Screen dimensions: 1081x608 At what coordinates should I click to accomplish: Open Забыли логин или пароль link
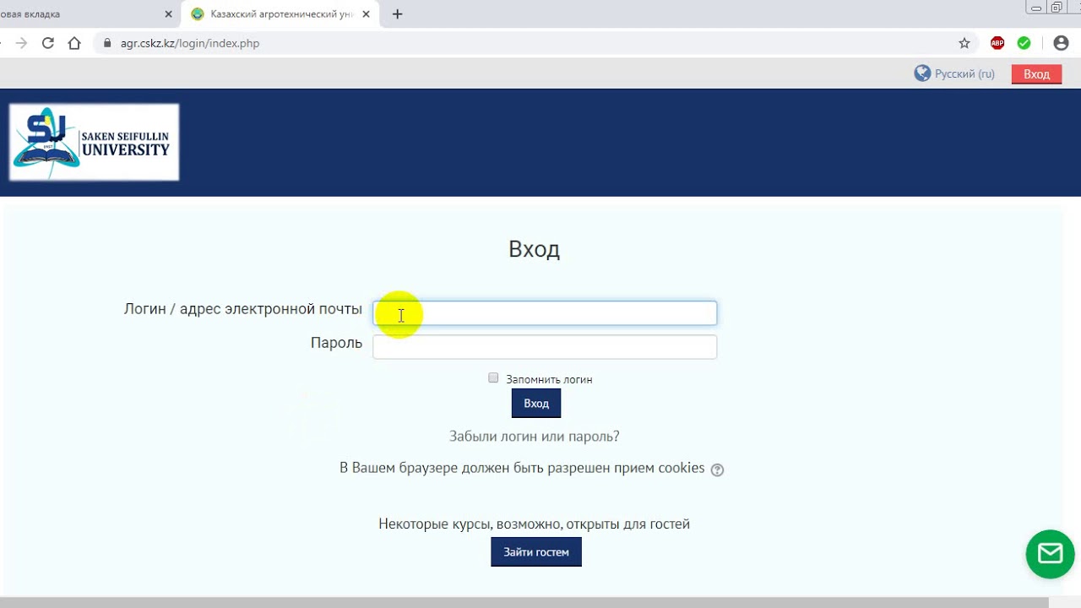[x=535, y=437]
